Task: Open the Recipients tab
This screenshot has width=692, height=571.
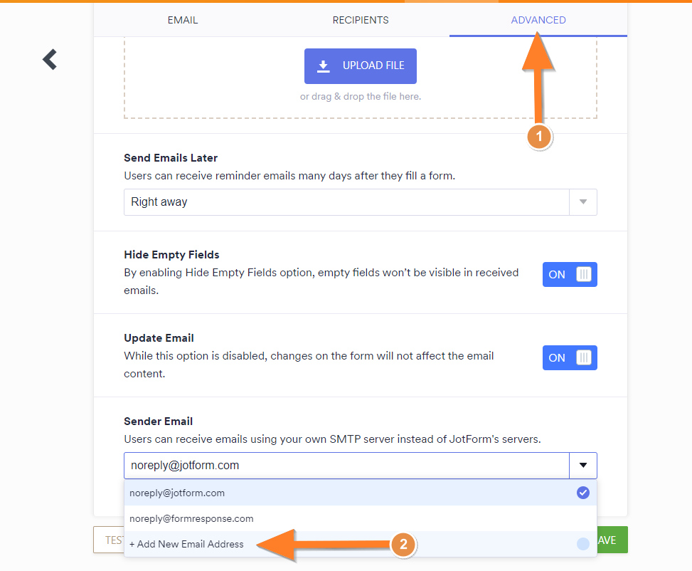Action: tap(361, 20)
